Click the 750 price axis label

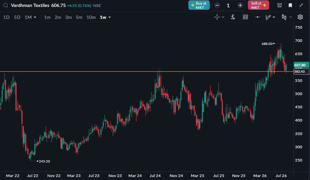coord(298,27)
